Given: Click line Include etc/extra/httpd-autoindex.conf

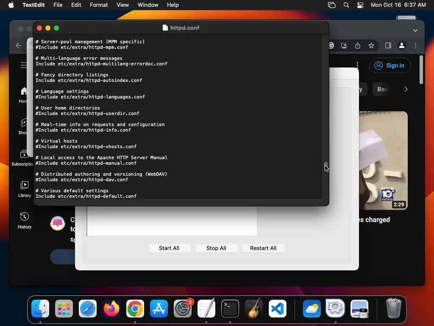Looking at the screenshot, I should tap(89, 80).
